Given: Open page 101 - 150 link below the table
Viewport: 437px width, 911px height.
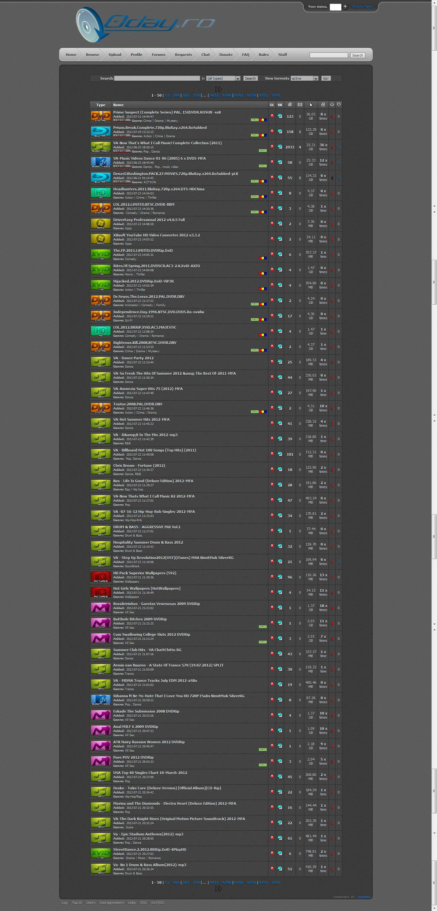Looking at the screenshot, I should (x=191, y=882).
